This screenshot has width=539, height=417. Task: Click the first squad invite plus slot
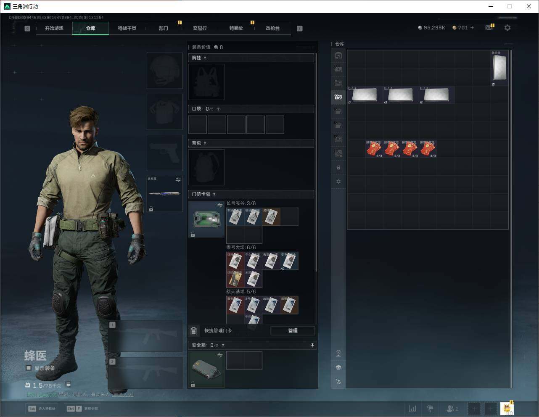point(474,409)
